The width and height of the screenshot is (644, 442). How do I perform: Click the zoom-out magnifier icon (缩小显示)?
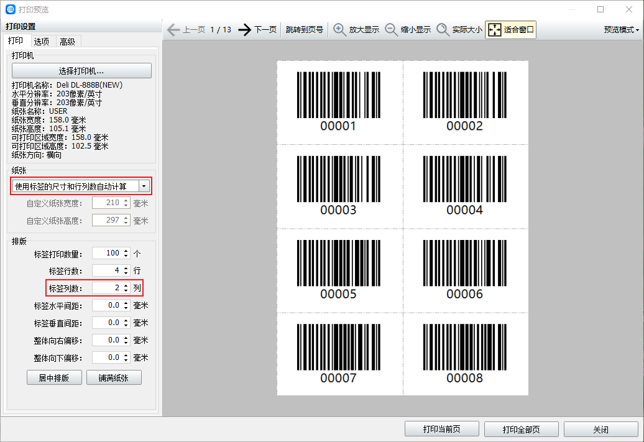coord(391,30)
